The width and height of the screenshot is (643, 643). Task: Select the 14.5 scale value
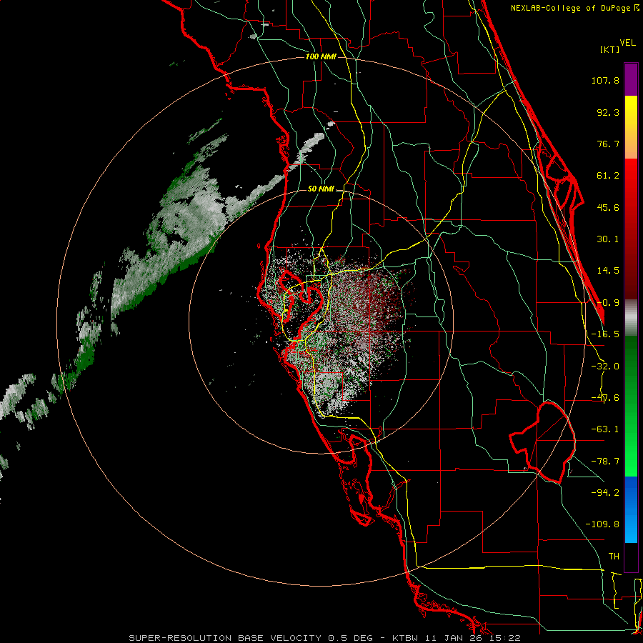[x=608, y=271]
